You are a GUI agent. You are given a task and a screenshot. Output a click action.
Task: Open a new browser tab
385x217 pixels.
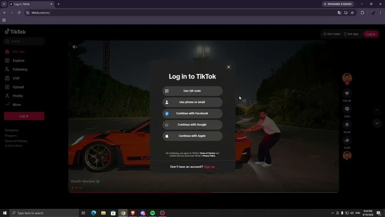58,4
